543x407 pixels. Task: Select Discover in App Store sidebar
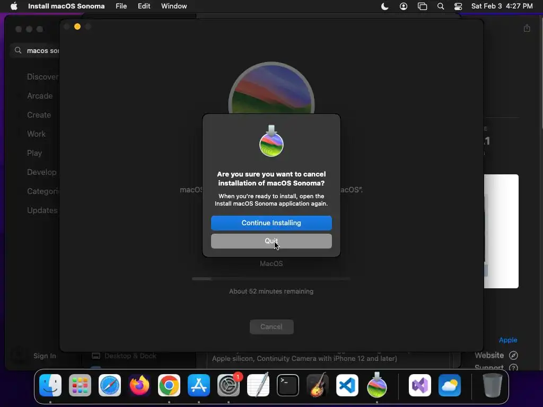(42, 77)
